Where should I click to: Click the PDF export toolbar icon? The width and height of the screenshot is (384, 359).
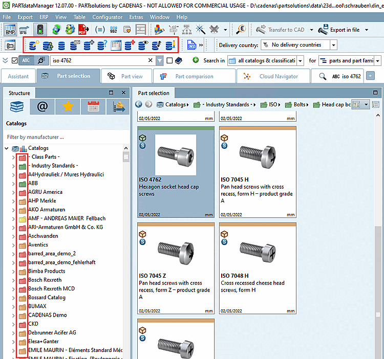pyautogui.click(x=82, y=30)
